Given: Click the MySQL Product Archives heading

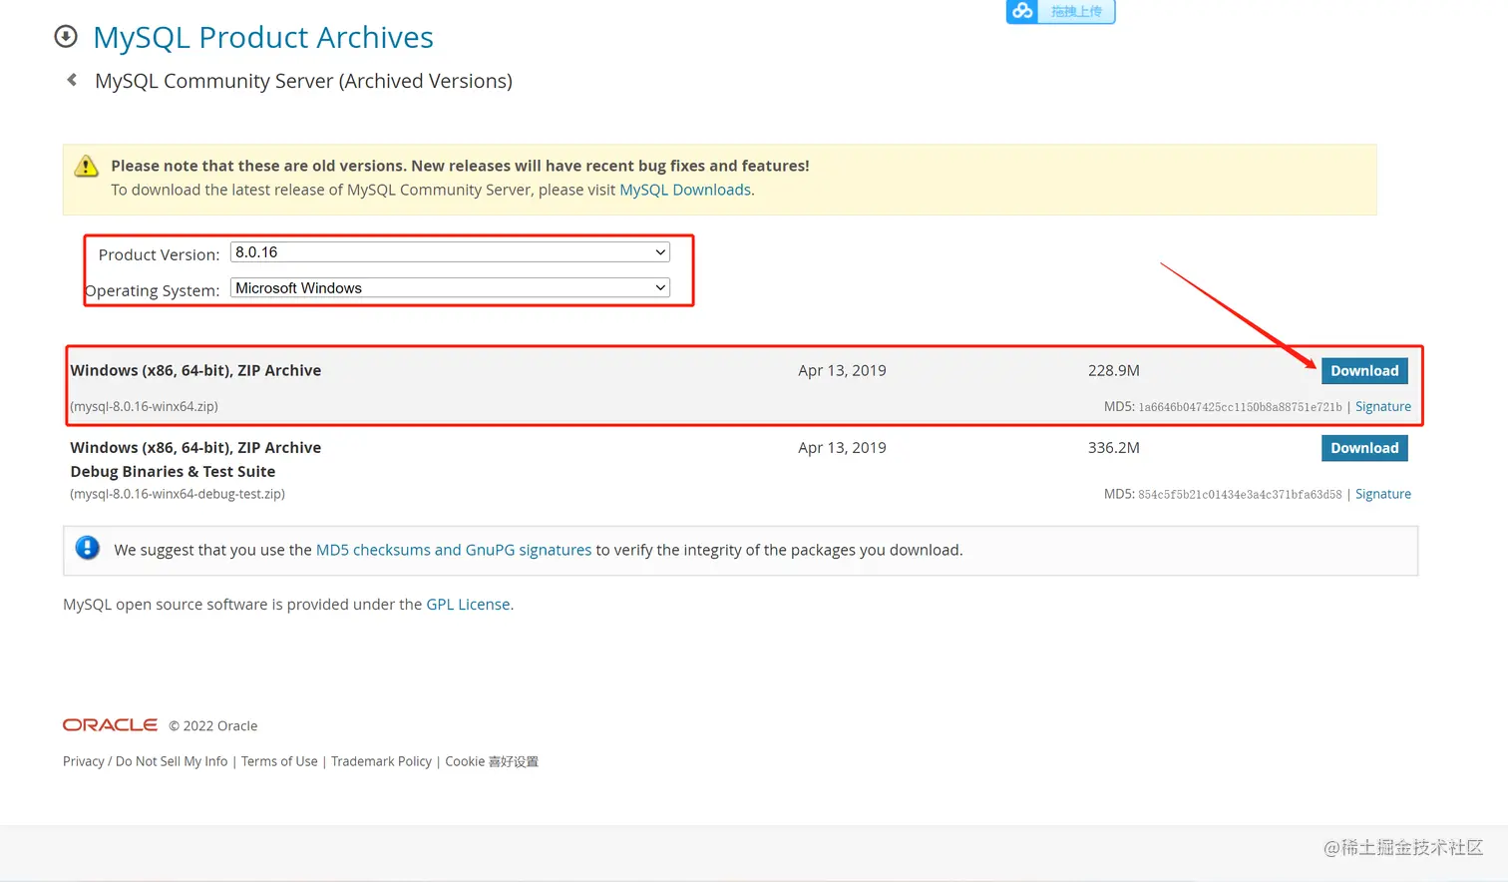Looking at the screenshot, I should (x=263, y=37).
